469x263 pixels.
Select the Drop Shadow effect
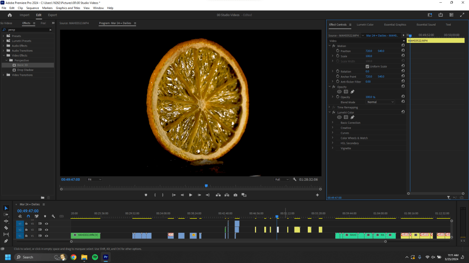point(25,70)
